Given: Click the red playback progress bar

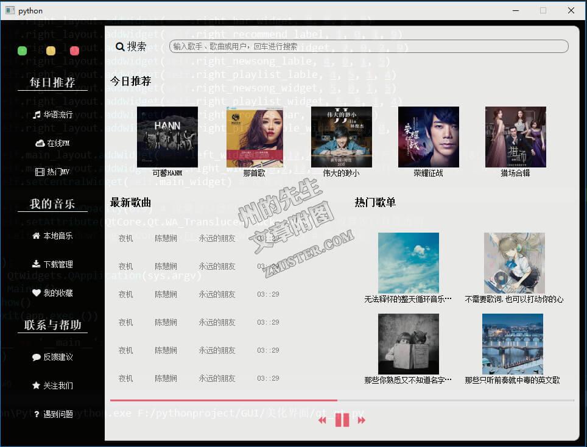Looking at the screenshot, I should pos(223,400).
